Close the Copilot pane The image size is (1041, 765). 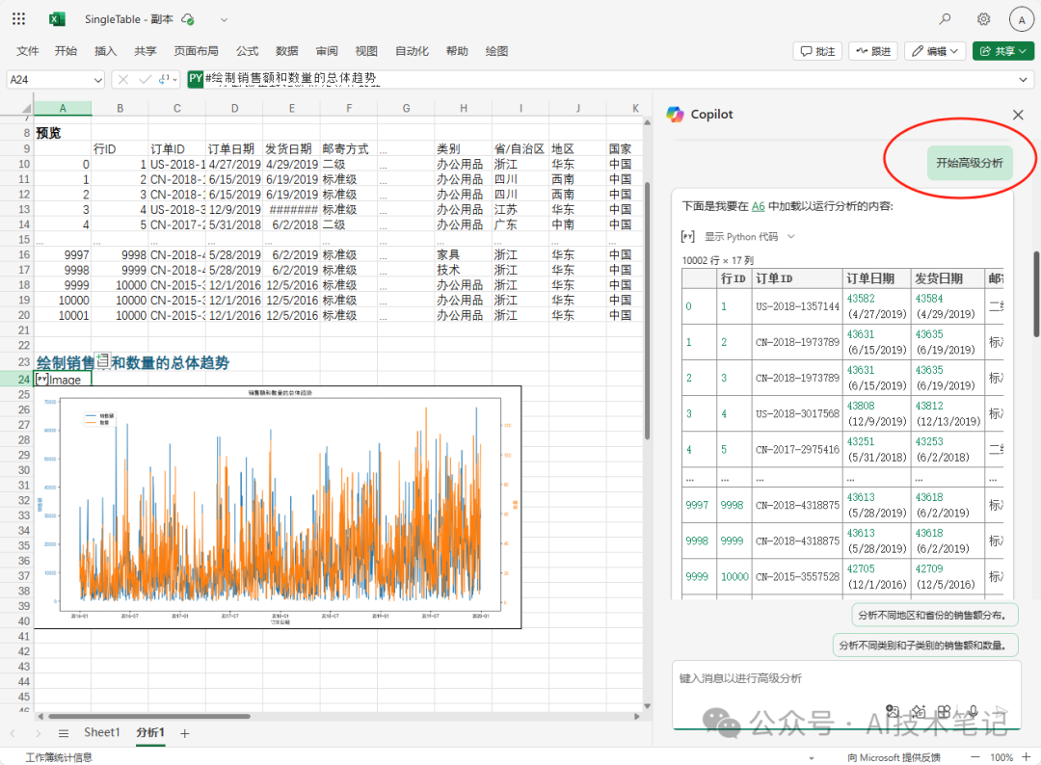1018,115
